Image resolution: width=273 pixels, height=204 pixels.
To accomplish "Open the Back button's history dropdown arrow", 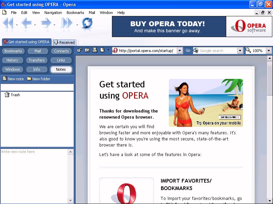I will [x=35, y=25].
